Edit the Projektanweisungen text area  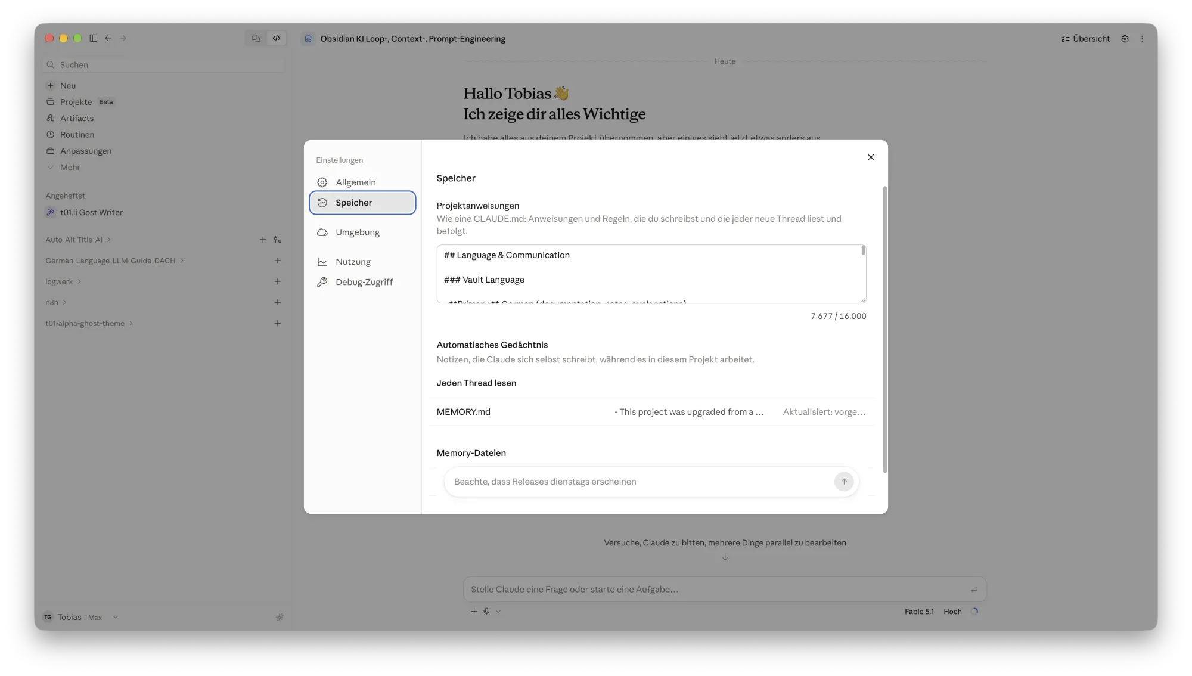651,274
